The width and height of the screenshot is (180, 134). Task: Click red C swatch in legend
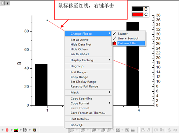[x=138, y=14]
